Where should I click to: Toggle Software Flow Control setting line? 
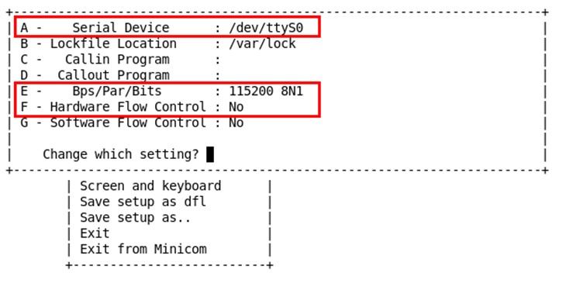tap(132, 123)
